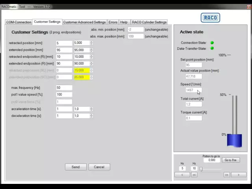This screenshot has height=189, width=252.
Task: Click the blue cylinder position graphic
Action: [235, 140]
